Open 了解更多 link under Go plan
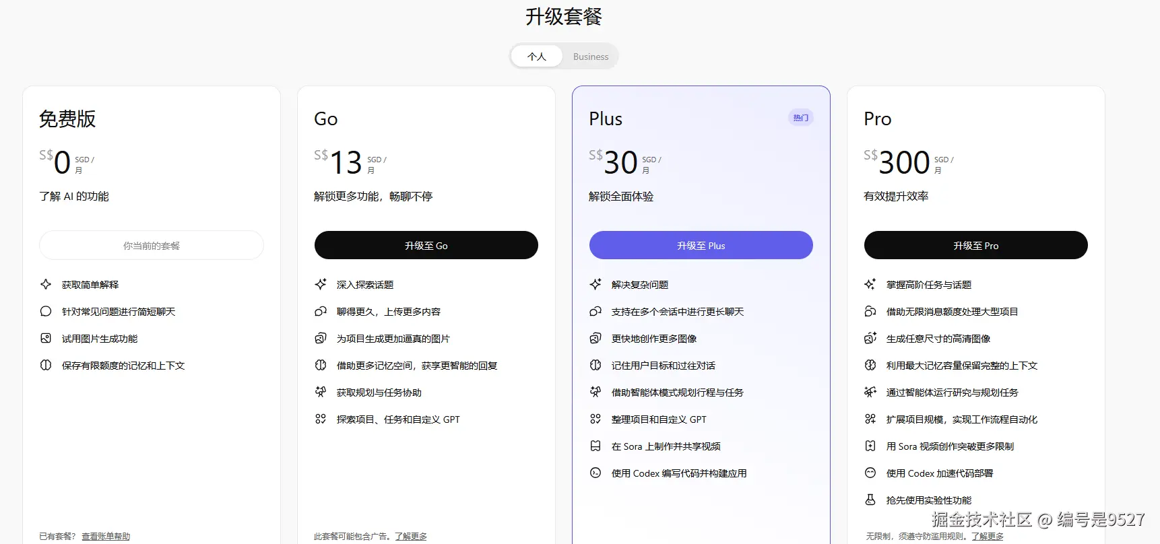 click(411, 537)
